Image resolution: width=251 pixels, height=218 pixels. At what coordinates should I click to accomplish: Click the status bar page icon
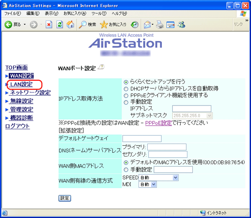[x=5, y=213]
